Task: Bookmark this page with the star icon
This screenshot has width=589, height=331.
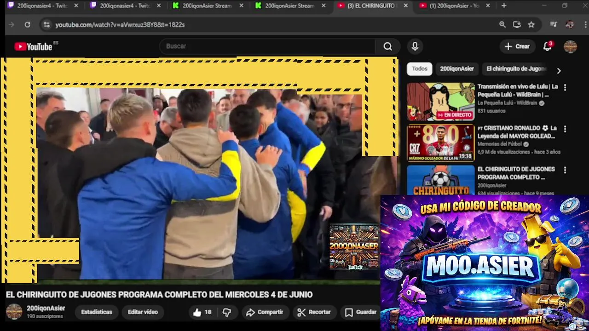Action: 531,25
